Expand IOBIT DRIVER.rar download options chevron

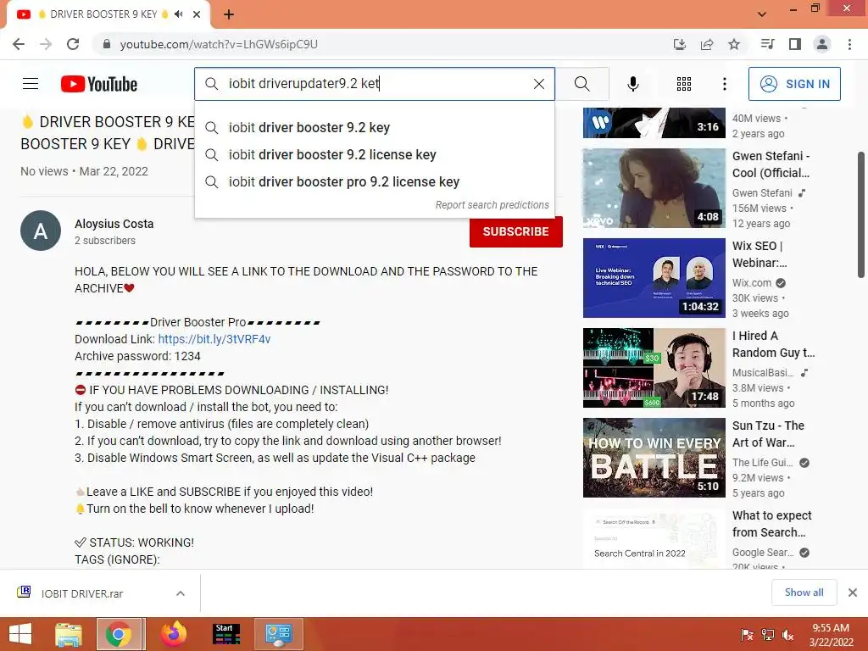tap(181, 593)
